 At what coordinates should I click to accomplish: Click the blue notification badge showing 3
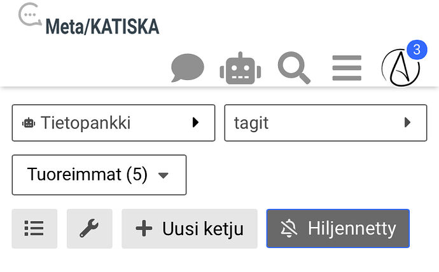pos(416,49)
